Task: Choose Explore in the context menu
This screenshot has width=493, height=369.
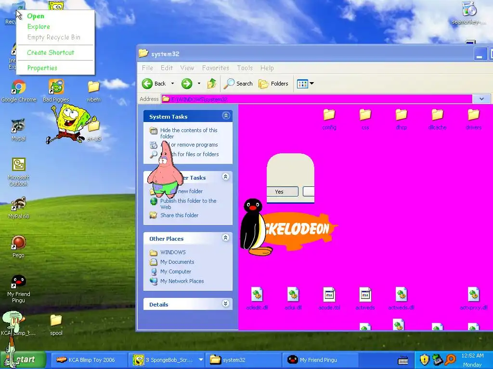Action: (x=55, y=27)
